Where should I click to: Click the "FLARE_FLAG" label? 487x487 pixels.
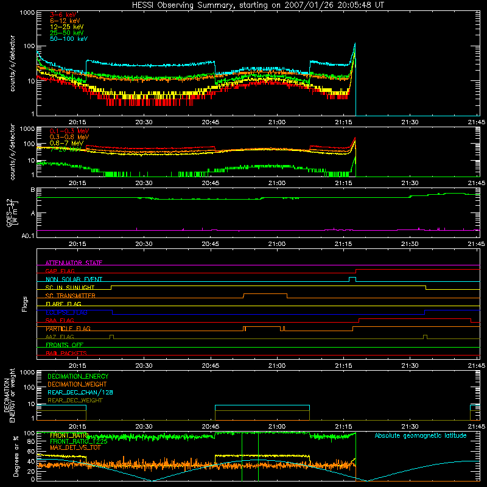pyautogui.click(x=63, y=304)
